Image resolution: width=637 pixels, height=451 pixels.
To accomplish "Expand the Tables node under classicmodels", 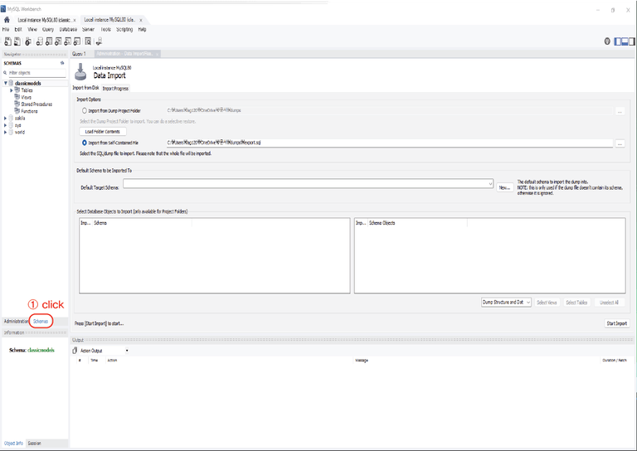I will [x=12, y=90].
